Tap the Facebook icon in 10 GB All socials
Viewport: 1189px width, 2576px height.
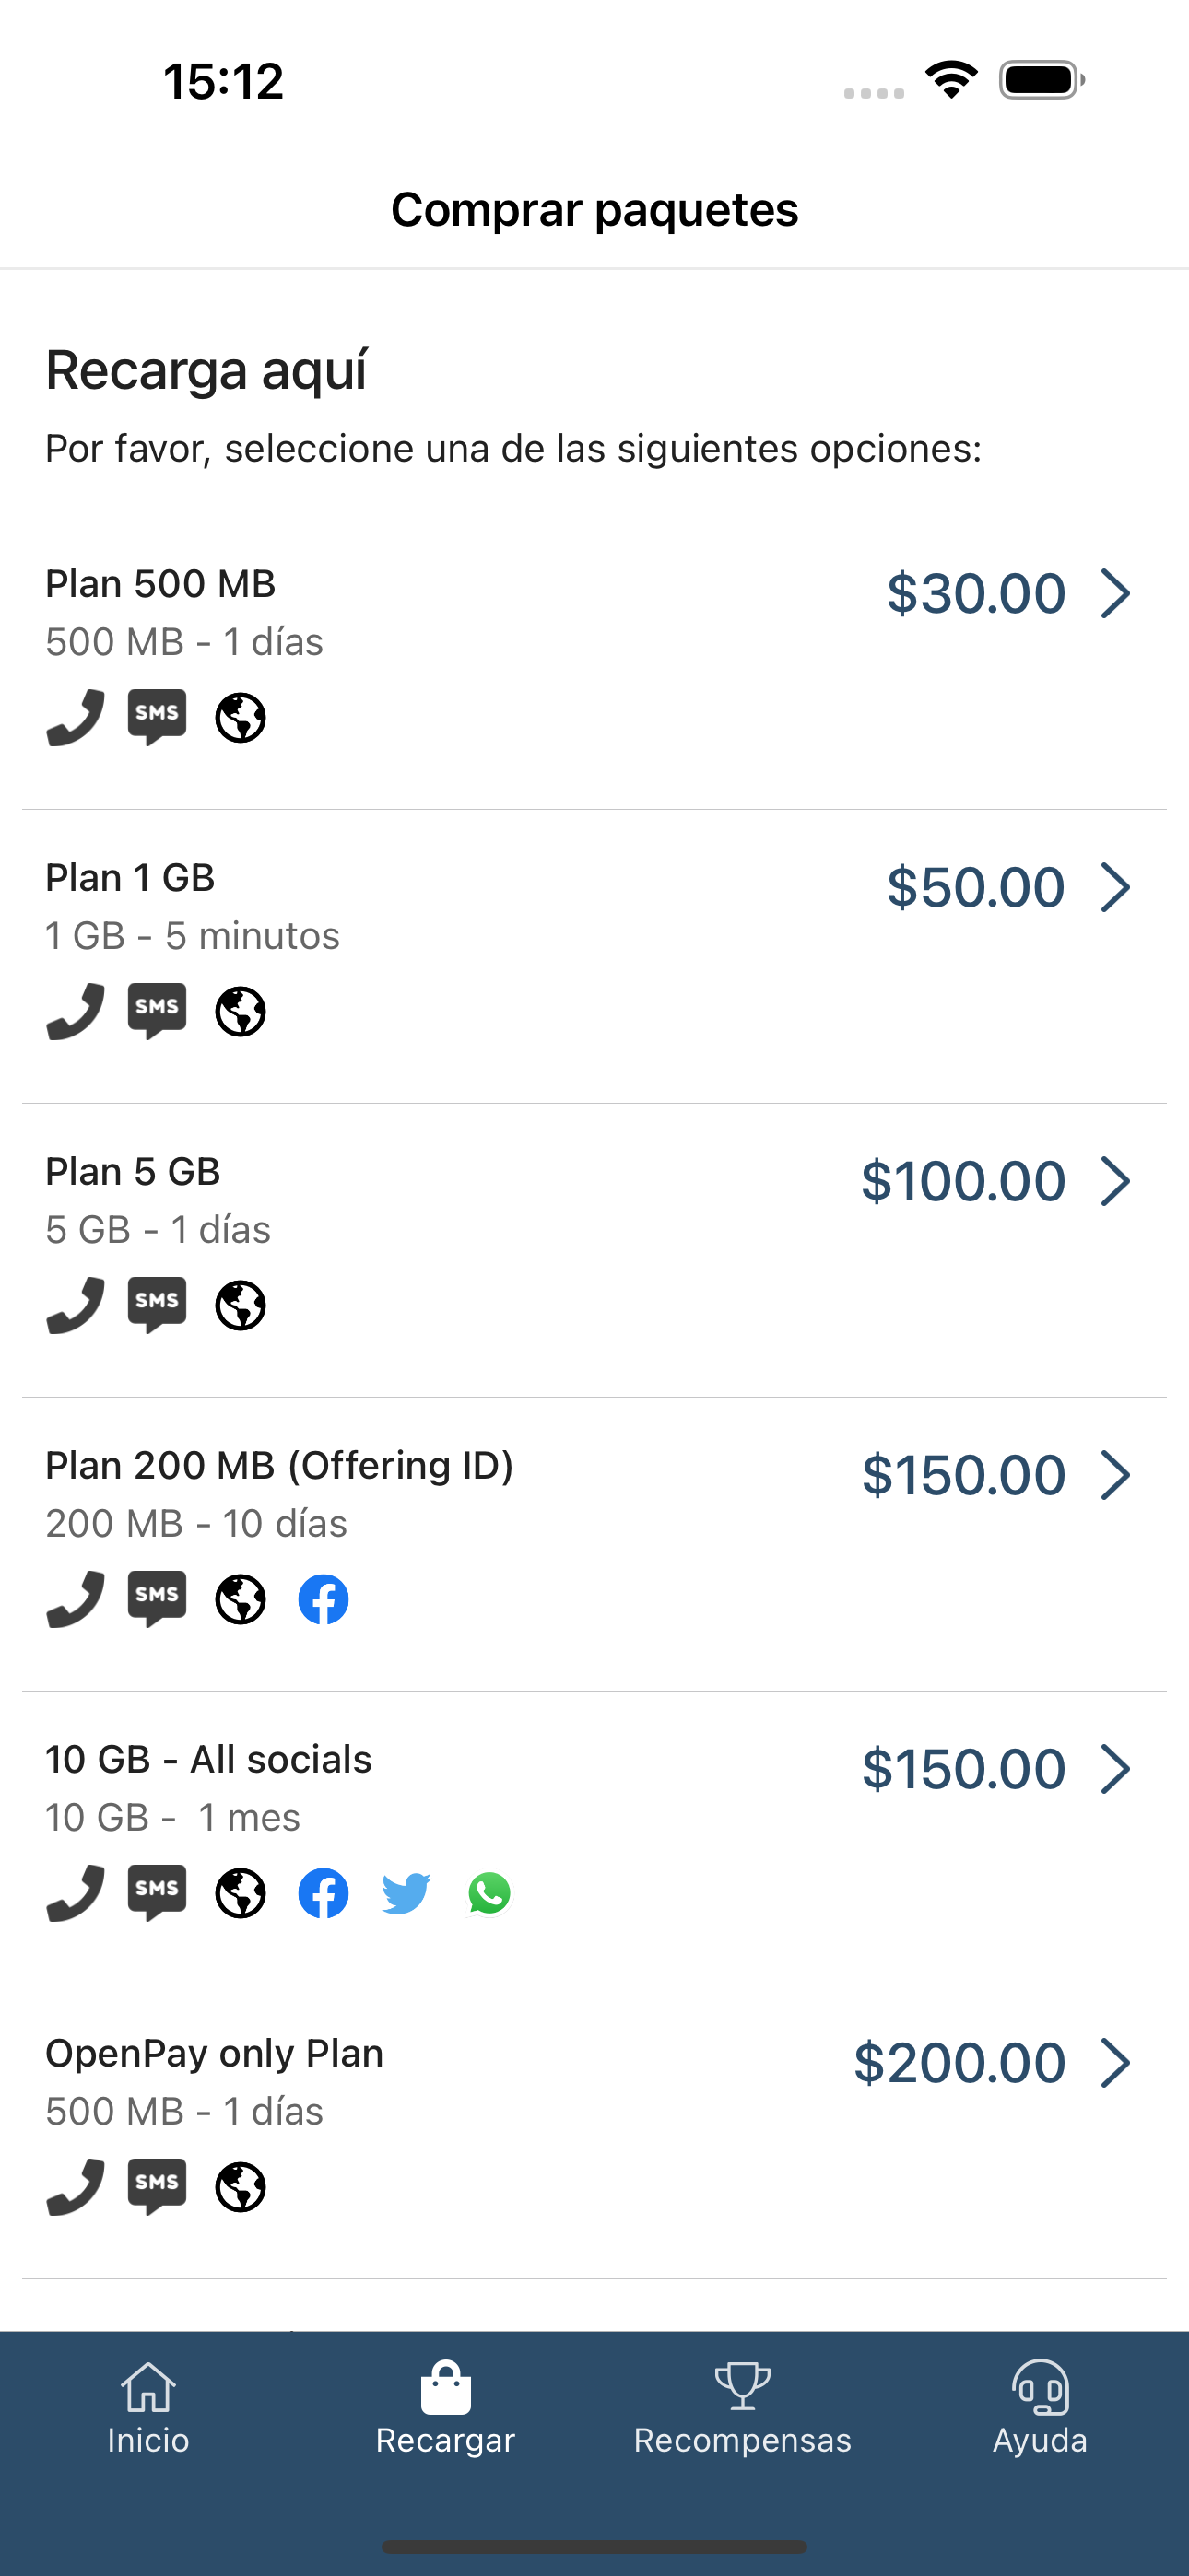click(x=324, y=1893)
